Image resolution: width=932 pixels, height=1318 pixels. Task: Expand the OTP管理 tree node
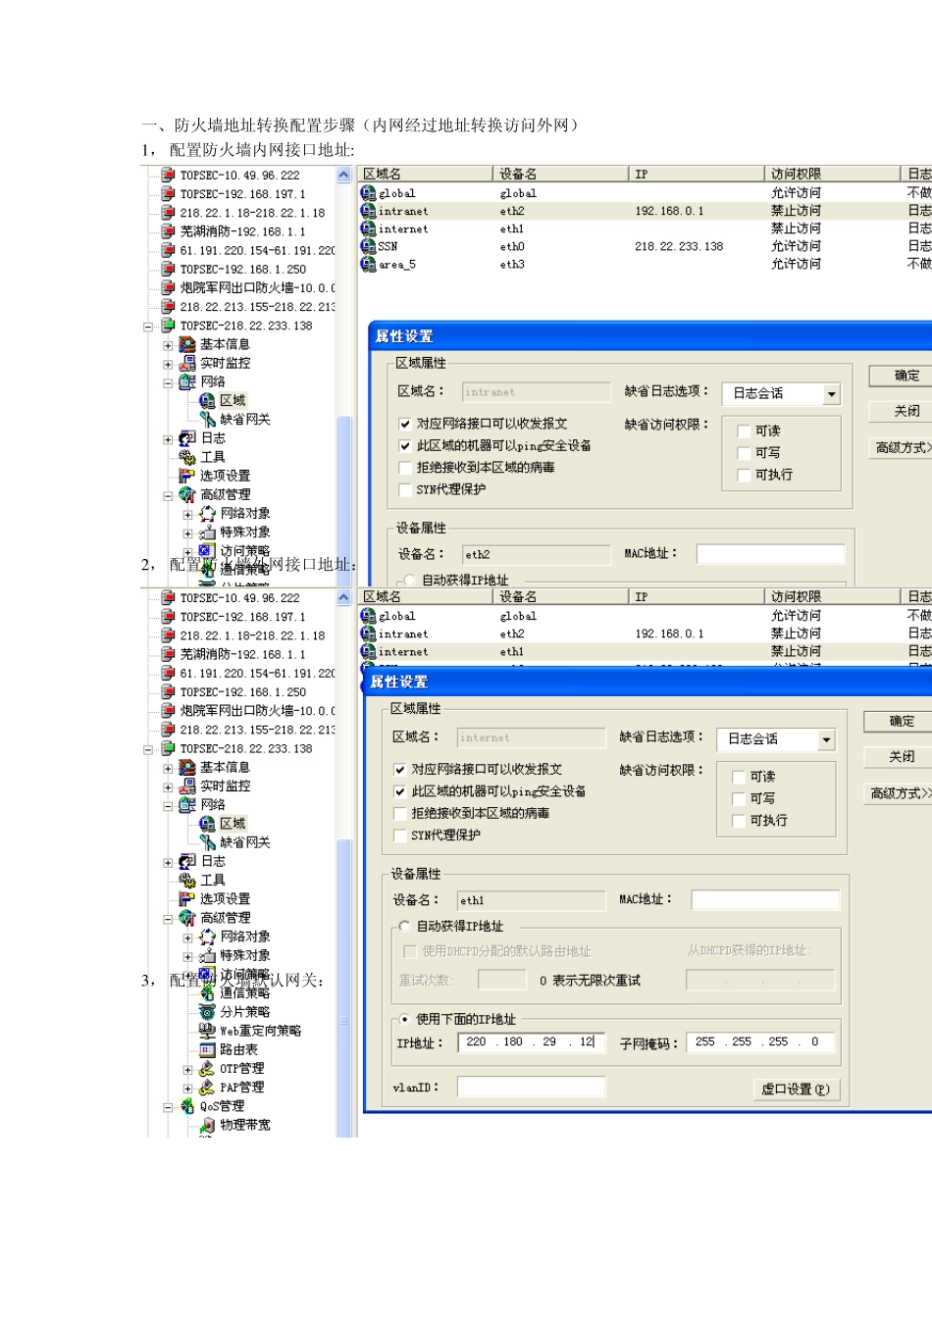coord(187,1070)
